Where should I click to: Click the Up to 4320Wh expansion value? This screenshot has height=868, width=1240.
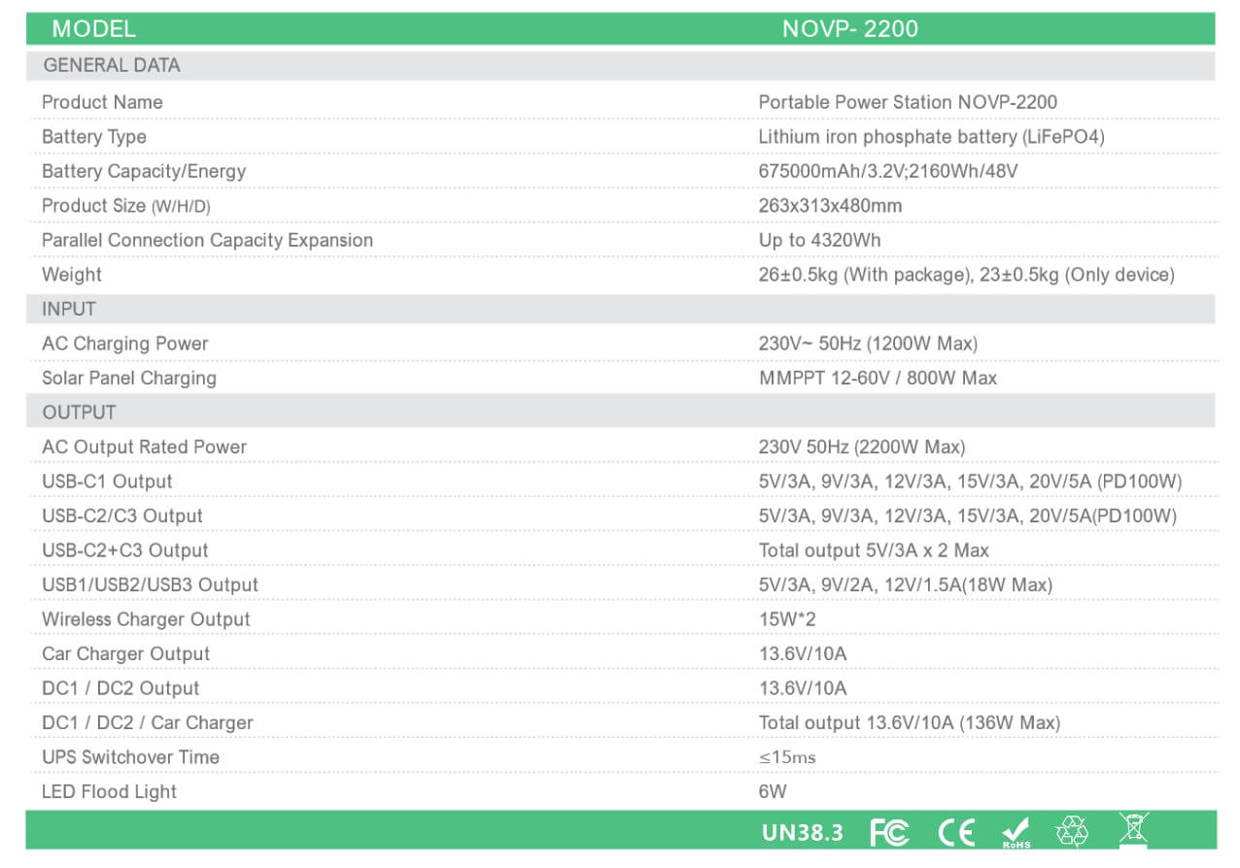point(819,240)
